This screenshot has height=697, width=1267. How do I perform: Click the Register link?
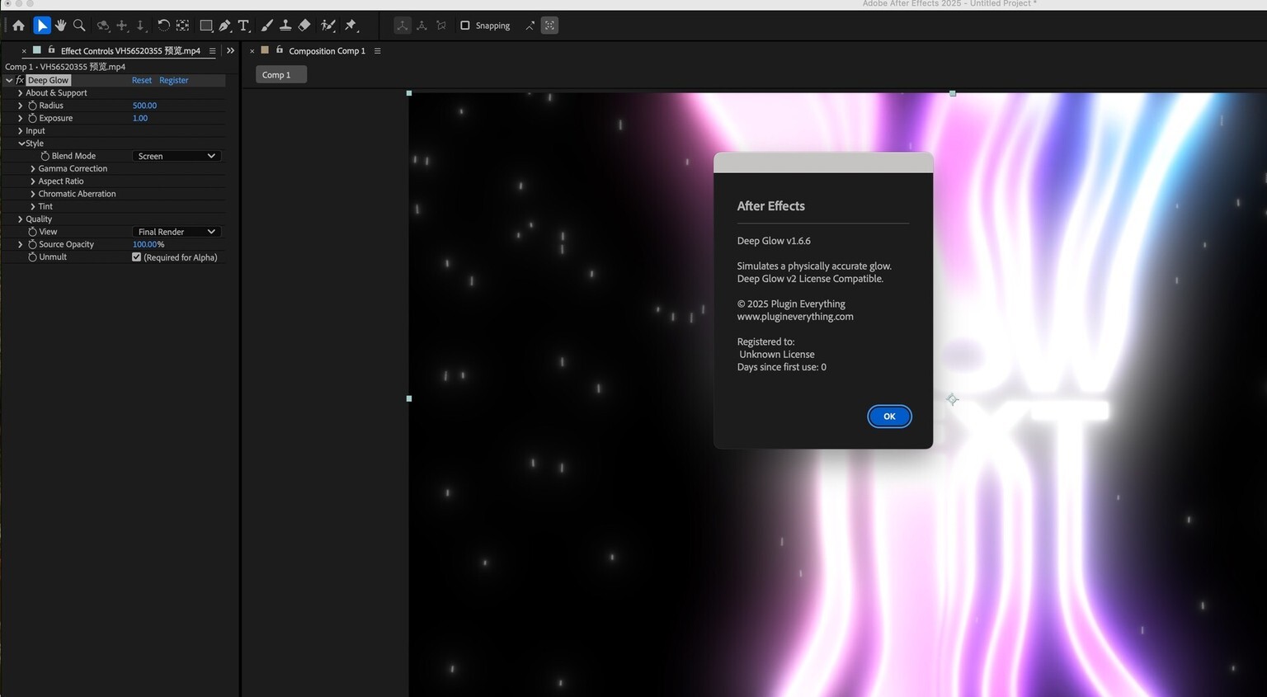pyautogui.click(x=174, y=80)
